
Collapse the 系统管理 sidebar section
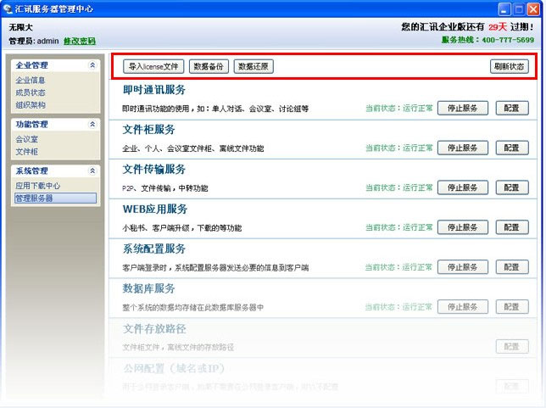[92, 170]
